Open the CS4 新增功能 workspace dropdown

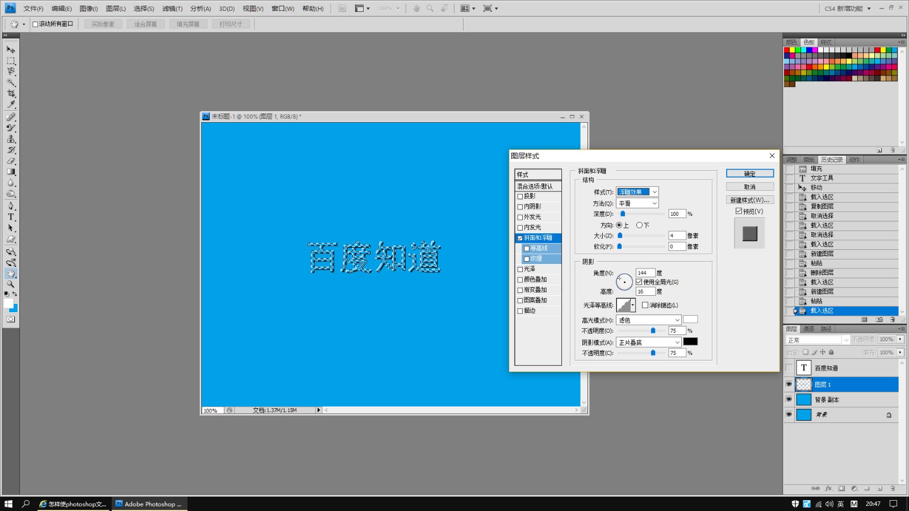point(848,9)
